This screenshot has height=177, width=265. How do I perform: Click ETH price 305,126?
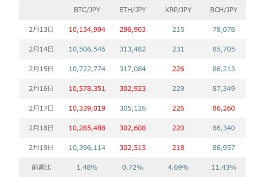(x=132, y=108)
